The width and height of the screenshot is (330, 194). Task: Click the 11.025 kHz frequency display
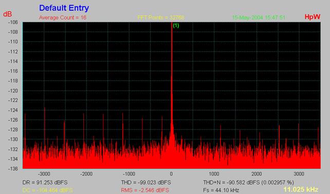(x=301, y=189)
